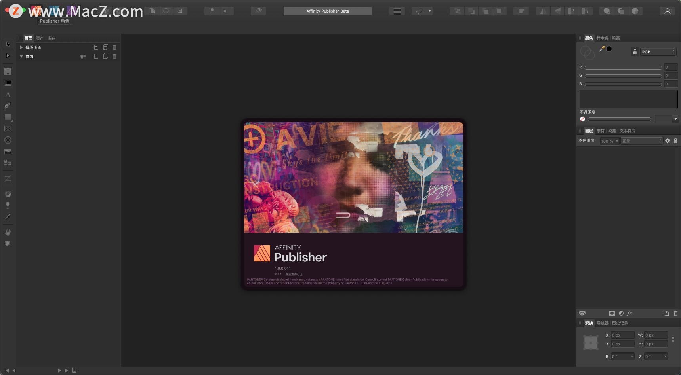Toggle opacity noise icon in Colour panel

(x=582, y=119)
